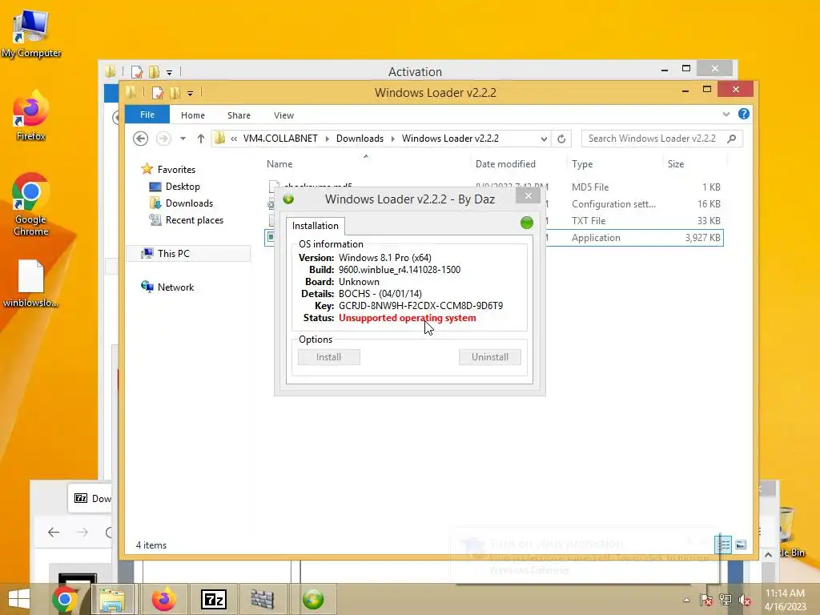The image size is (820, 615).
Task: Click the search magnifier icon
Action: click(732, 139)
